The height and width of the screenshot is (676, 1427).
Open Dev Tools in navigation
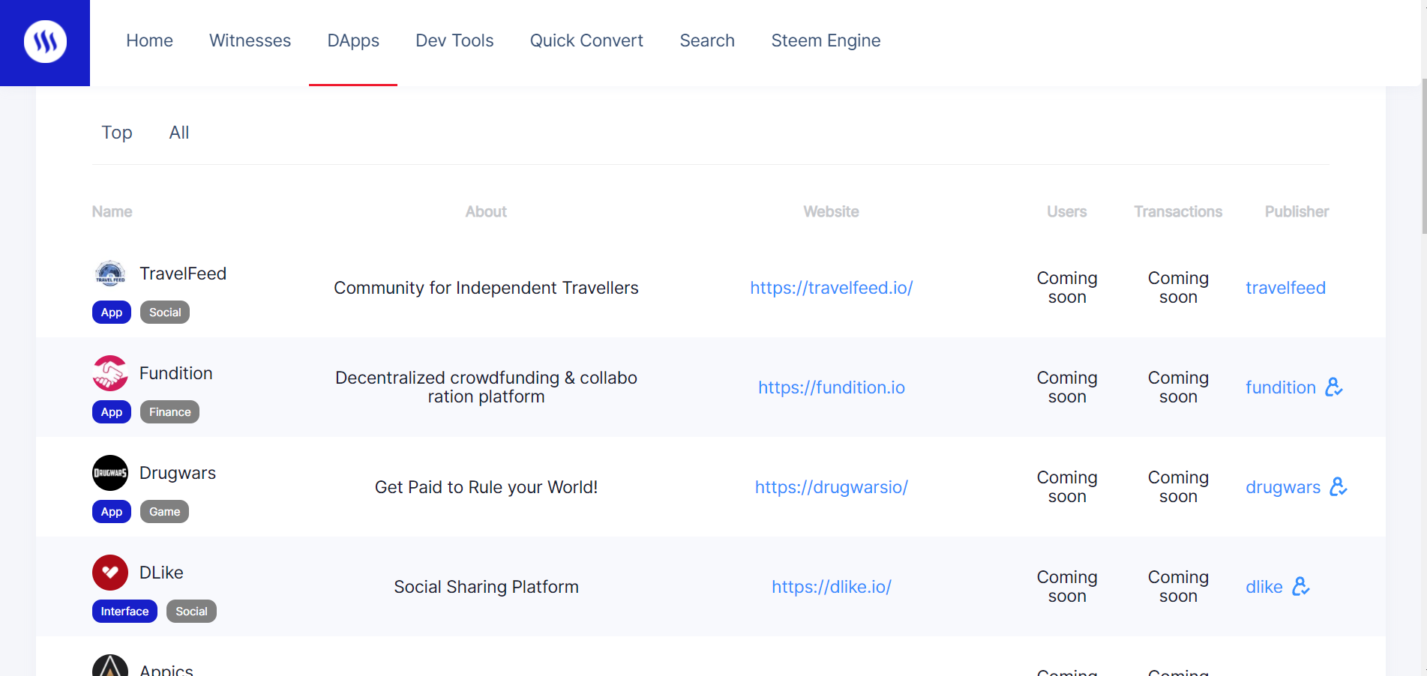point(454,40)
